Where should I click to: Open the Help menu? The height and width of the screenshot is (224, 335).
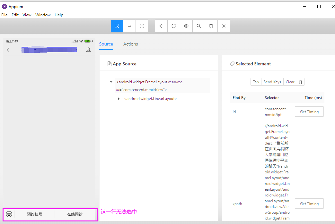[x=59, y=15]
